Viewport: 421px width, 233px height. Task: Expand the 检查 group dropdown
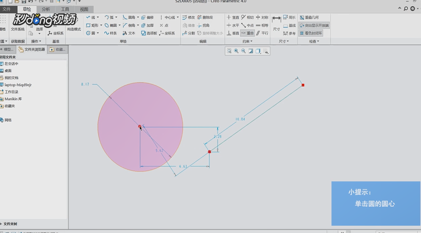click(314, 41)
